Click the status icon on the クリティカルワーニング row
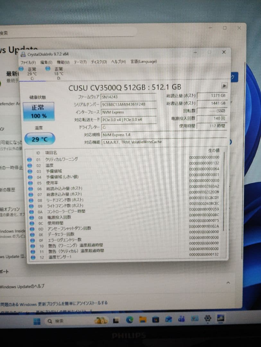 pyautogui.click(x=29, y=159)
